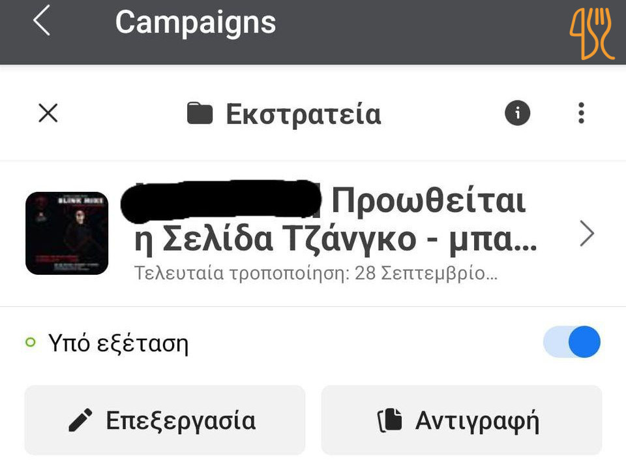Click the Τελευταία τροποποίηση date line
Screen dimensions: 626x470
pyautogui.click(x=316, y=274)
